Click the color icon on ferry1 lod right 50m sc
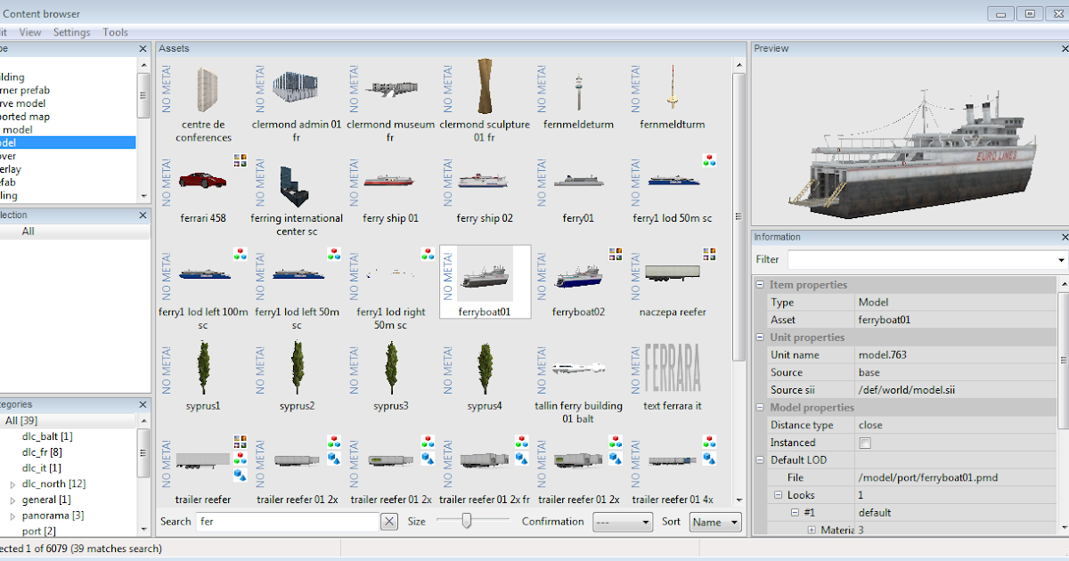Viewport: 1069px width, 561px height. coord(428,253)
